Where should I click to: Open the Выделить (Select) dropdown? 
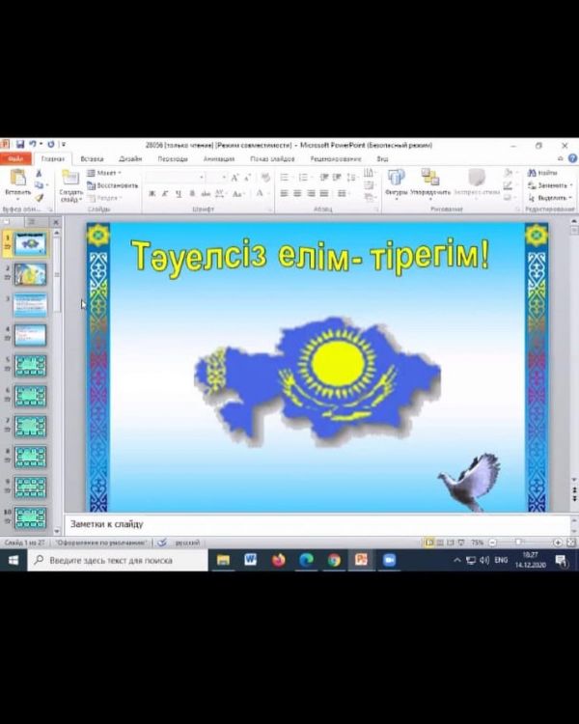click(551, 197)
